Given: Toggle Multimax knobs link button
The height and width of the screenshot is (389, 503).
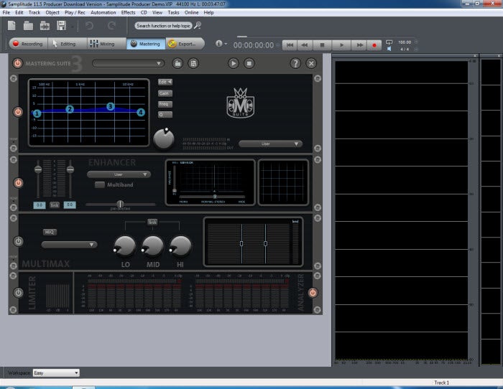Looking at the screenshot, I should [152, 222].
